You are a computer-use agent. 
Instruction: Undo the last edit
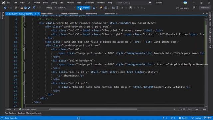tap(34, 8)
